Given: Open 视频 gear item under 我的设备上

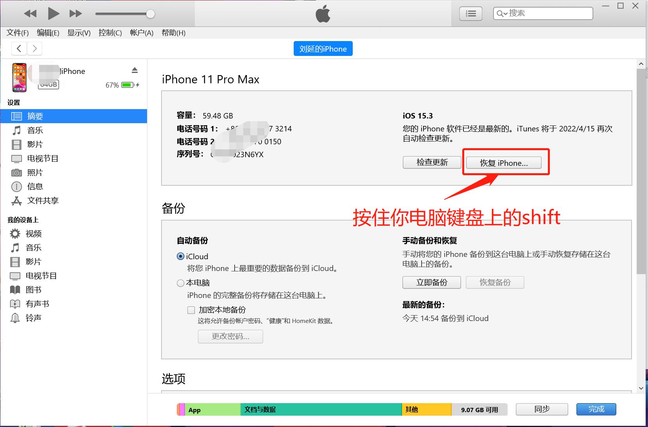Looking at the screenshot, I should [x=74, y=233].
